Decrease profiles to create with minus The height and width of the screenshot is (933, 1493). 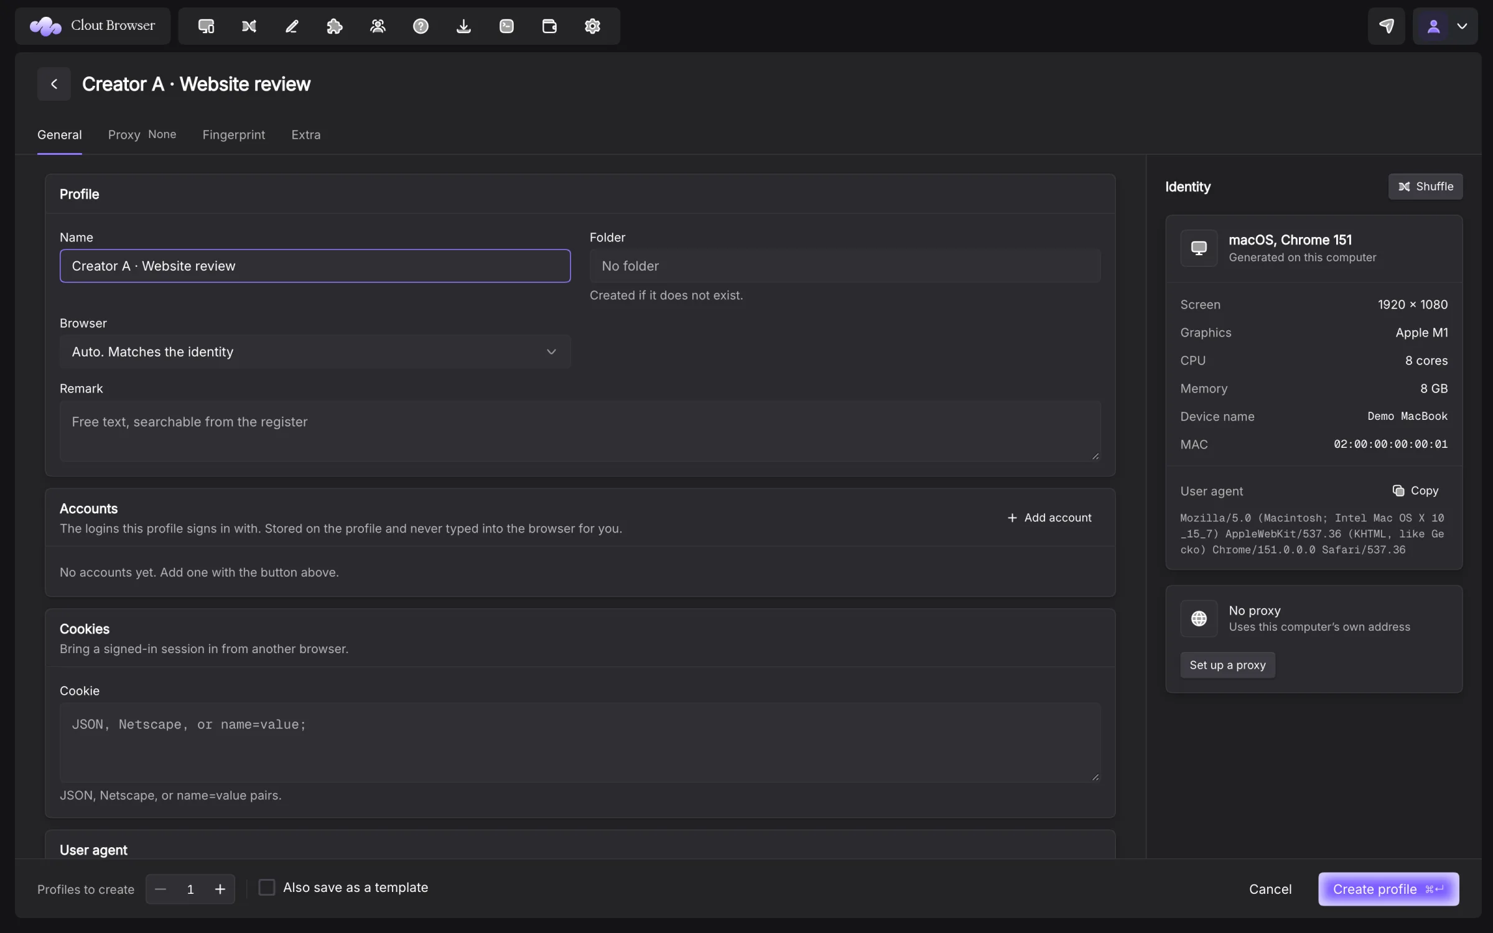(160, 889)
